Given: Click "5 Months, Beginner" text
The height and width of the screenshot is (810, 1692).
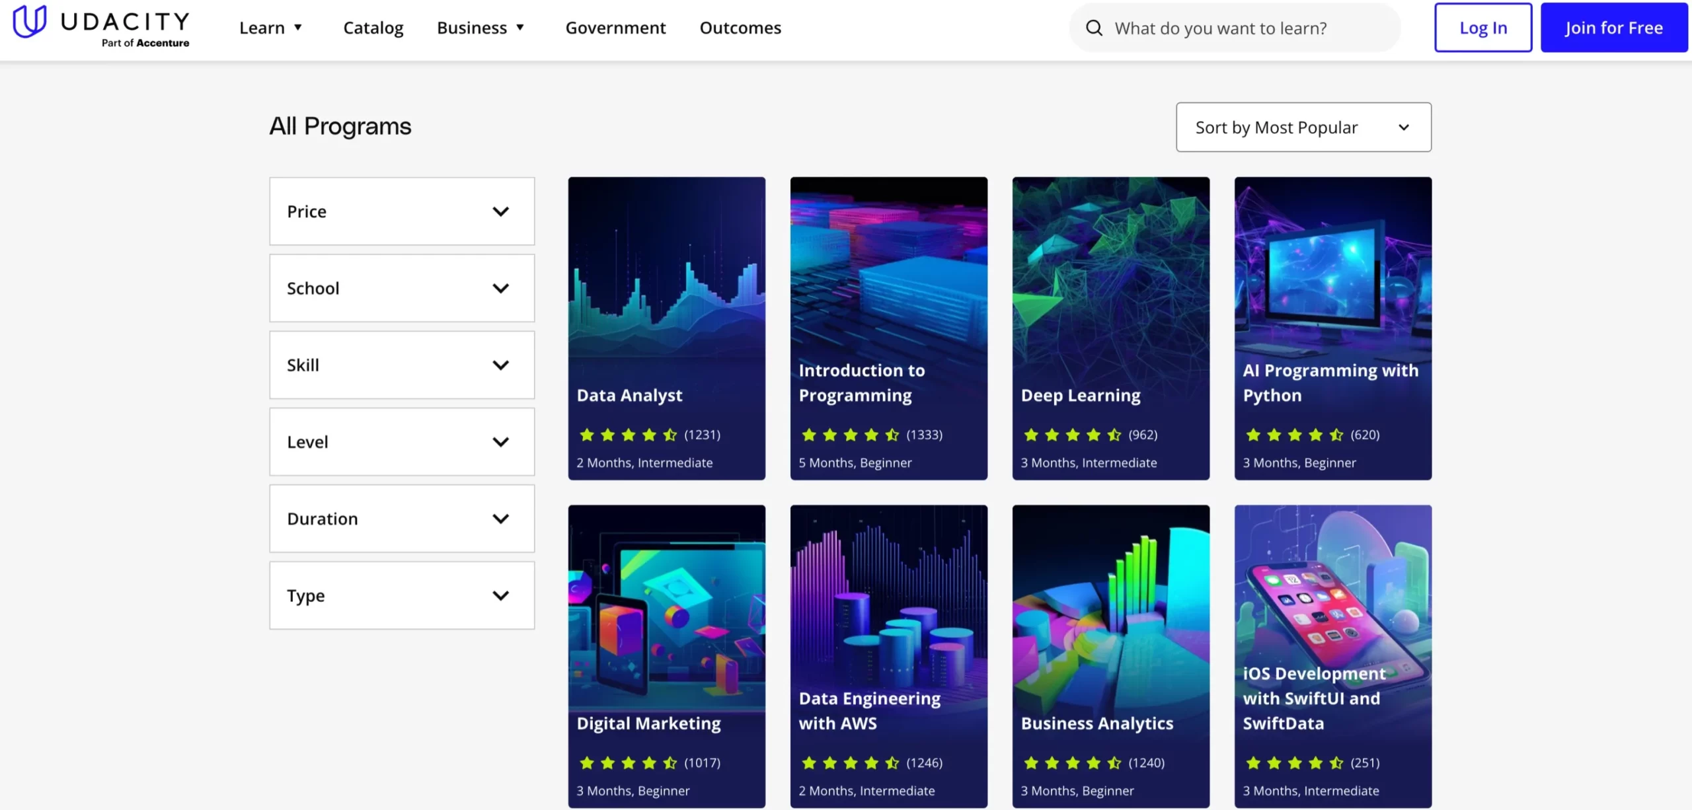Looking at the screenshot, I should tap(855, 463).
